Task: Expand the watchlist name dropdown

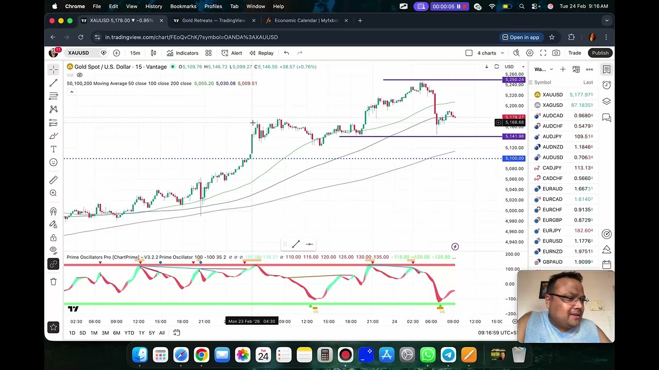Action: click(544, 69)
